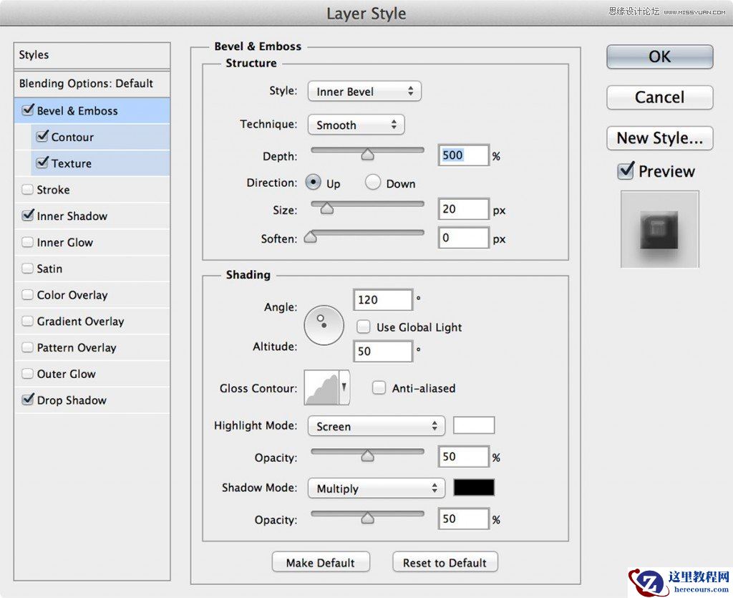The width and height of the screenshot is (733, 598).
Task: Click the layer style preview thumbnail
Action: (659, 228)
